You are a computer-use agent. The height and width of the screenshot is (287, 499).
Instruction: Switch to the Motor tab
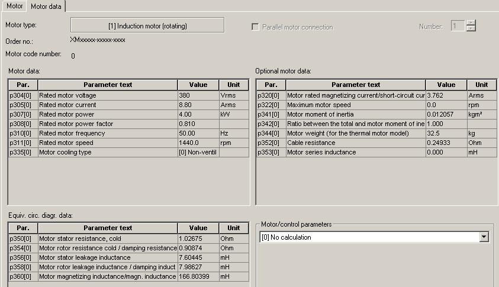point(14,6)
